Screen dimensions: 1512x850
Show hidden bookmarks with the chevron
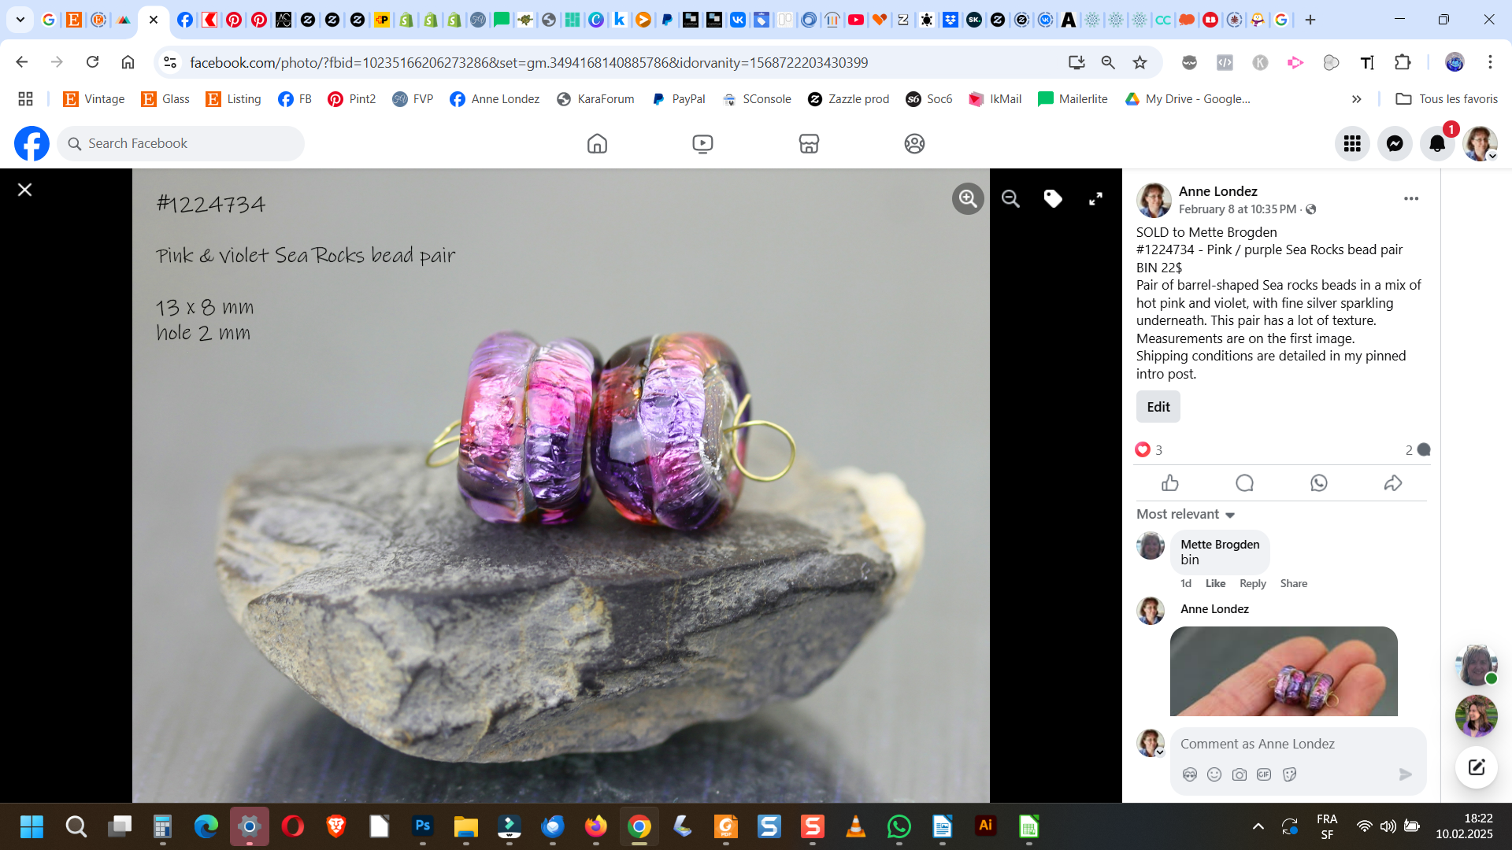pyautogui.click(x=1356, y=99)
